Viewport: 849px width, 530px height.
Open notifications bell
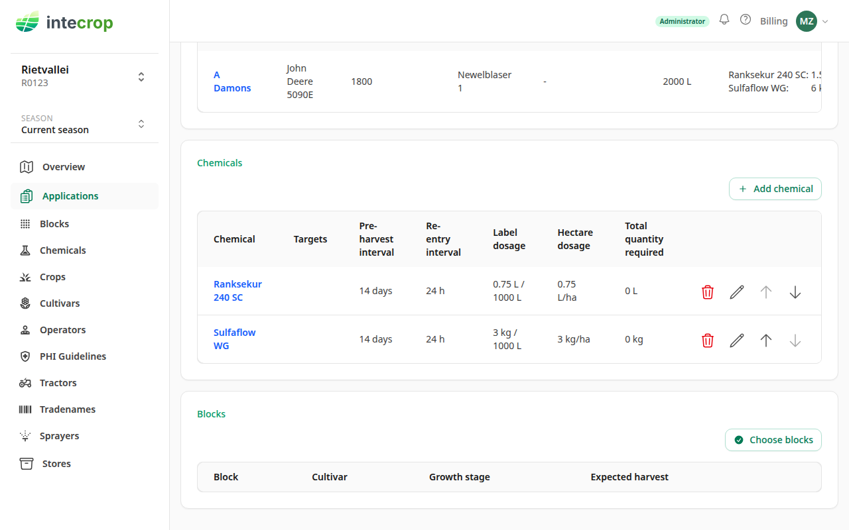pos(724,20)
